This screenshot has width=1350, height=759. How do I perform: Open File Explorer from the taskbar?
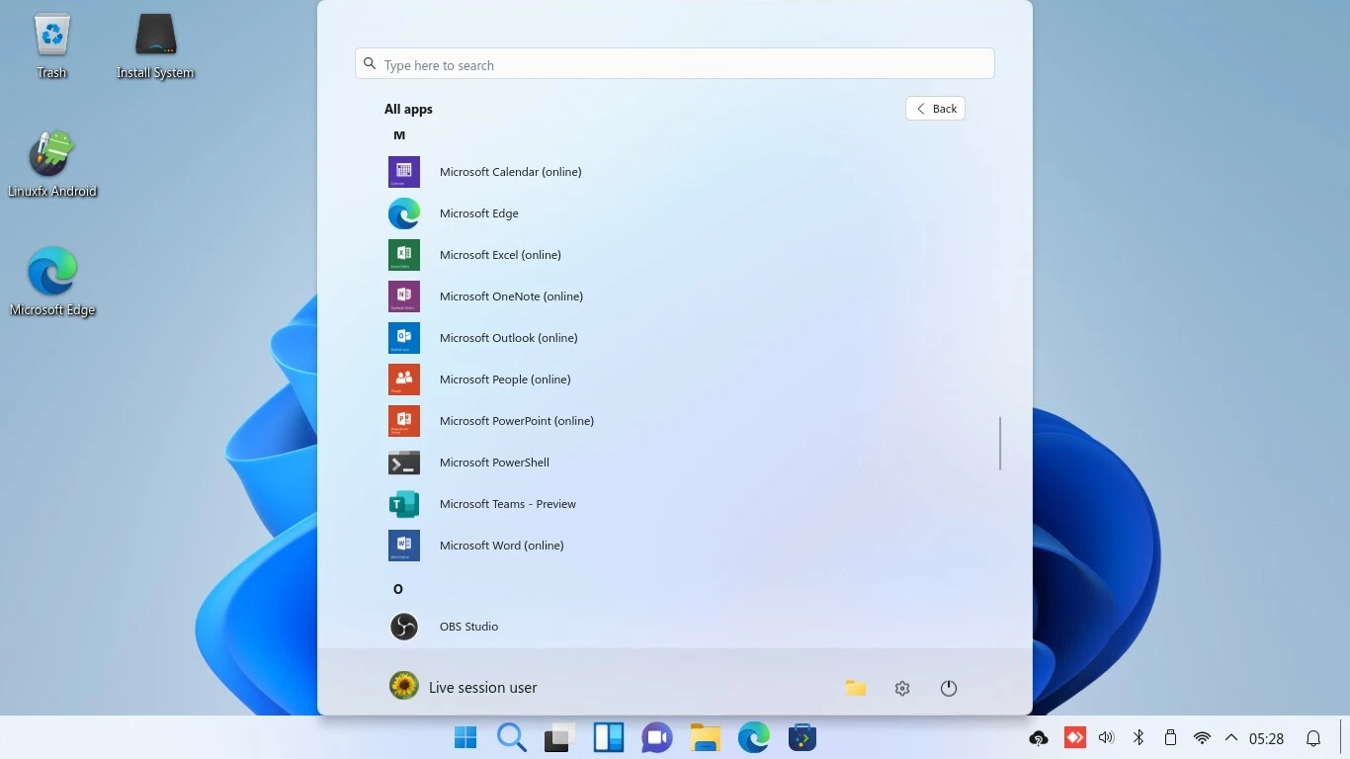click(705, 737)
